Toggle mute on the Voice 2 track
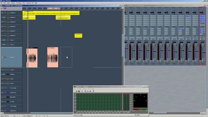The width and height of the screenshot is (208, 117). (4, 45)
